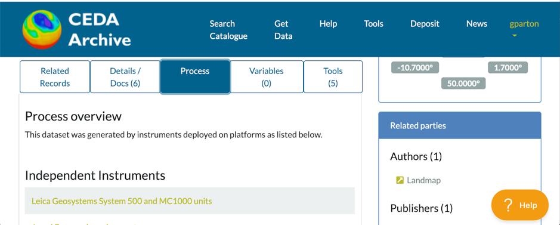
Task: Click the question mark Help icon
Action: [x=508, y=205]
